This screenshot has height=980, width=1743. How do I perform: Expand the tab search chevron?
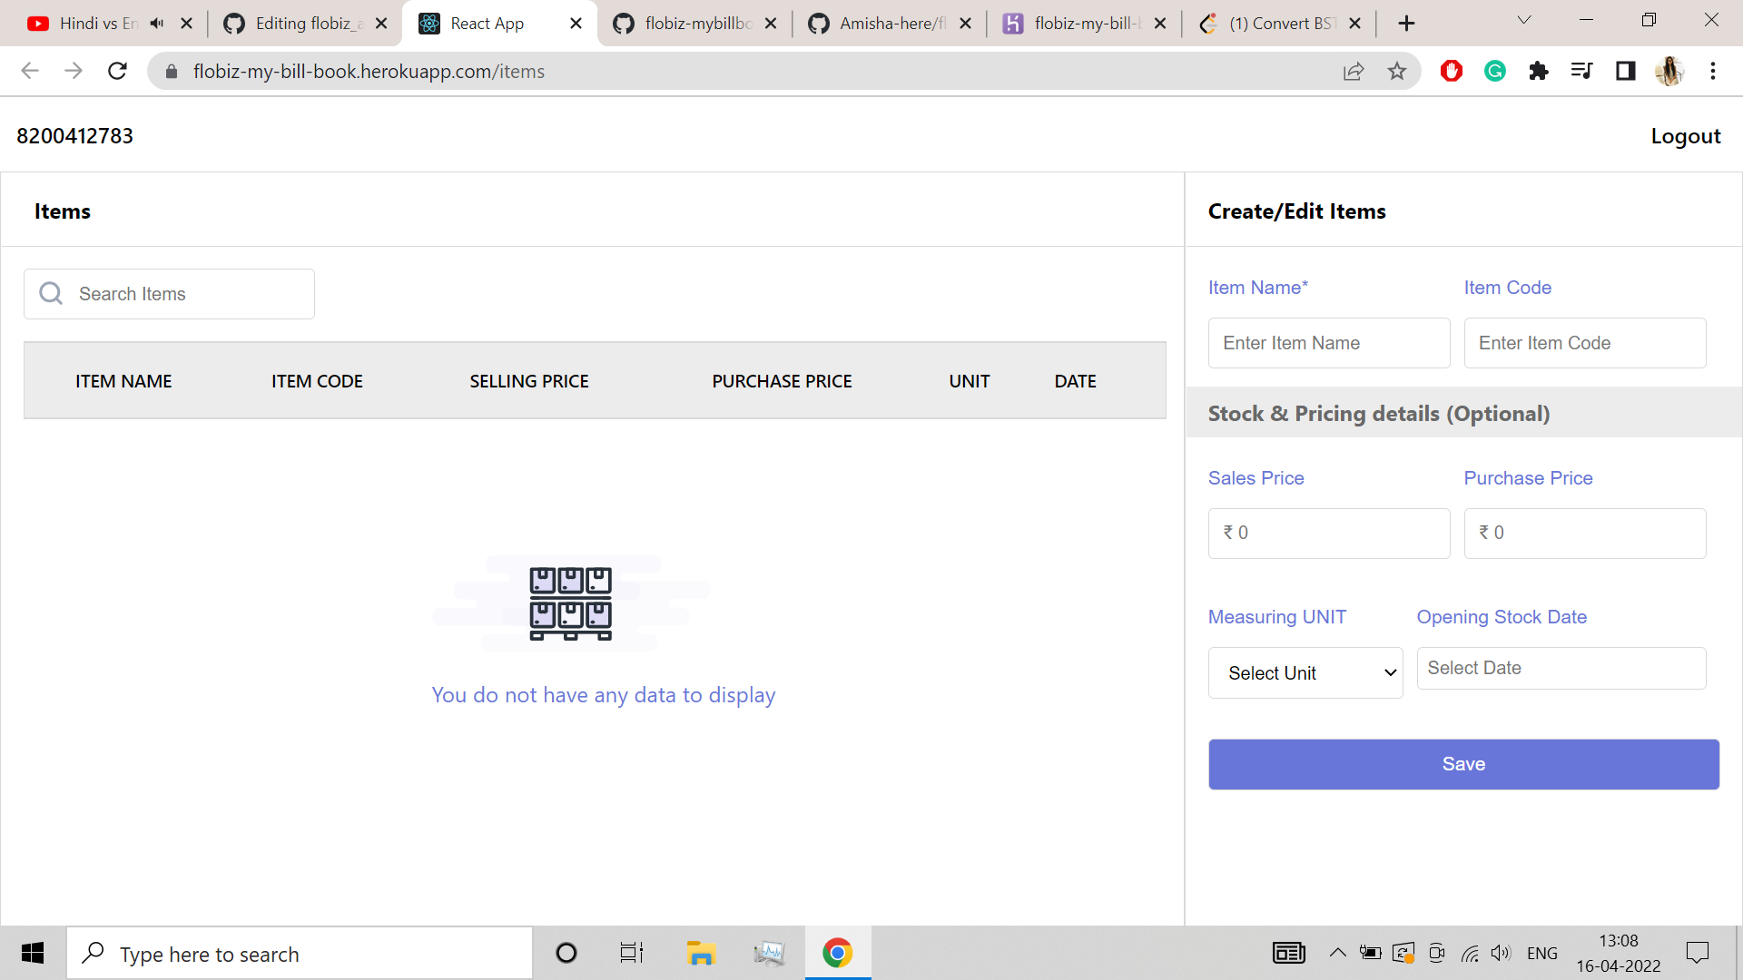1523,20
